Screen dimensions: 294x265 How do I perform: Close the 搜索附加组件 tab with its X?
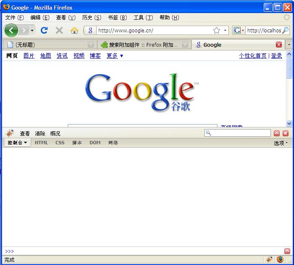[185, 45]
